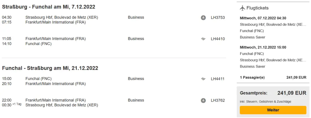Image resolution: width=311 pixels, height=118 pixels.
Task: Click the 1 Passagier(e) line in summary
Action: [x=252, y=77]
